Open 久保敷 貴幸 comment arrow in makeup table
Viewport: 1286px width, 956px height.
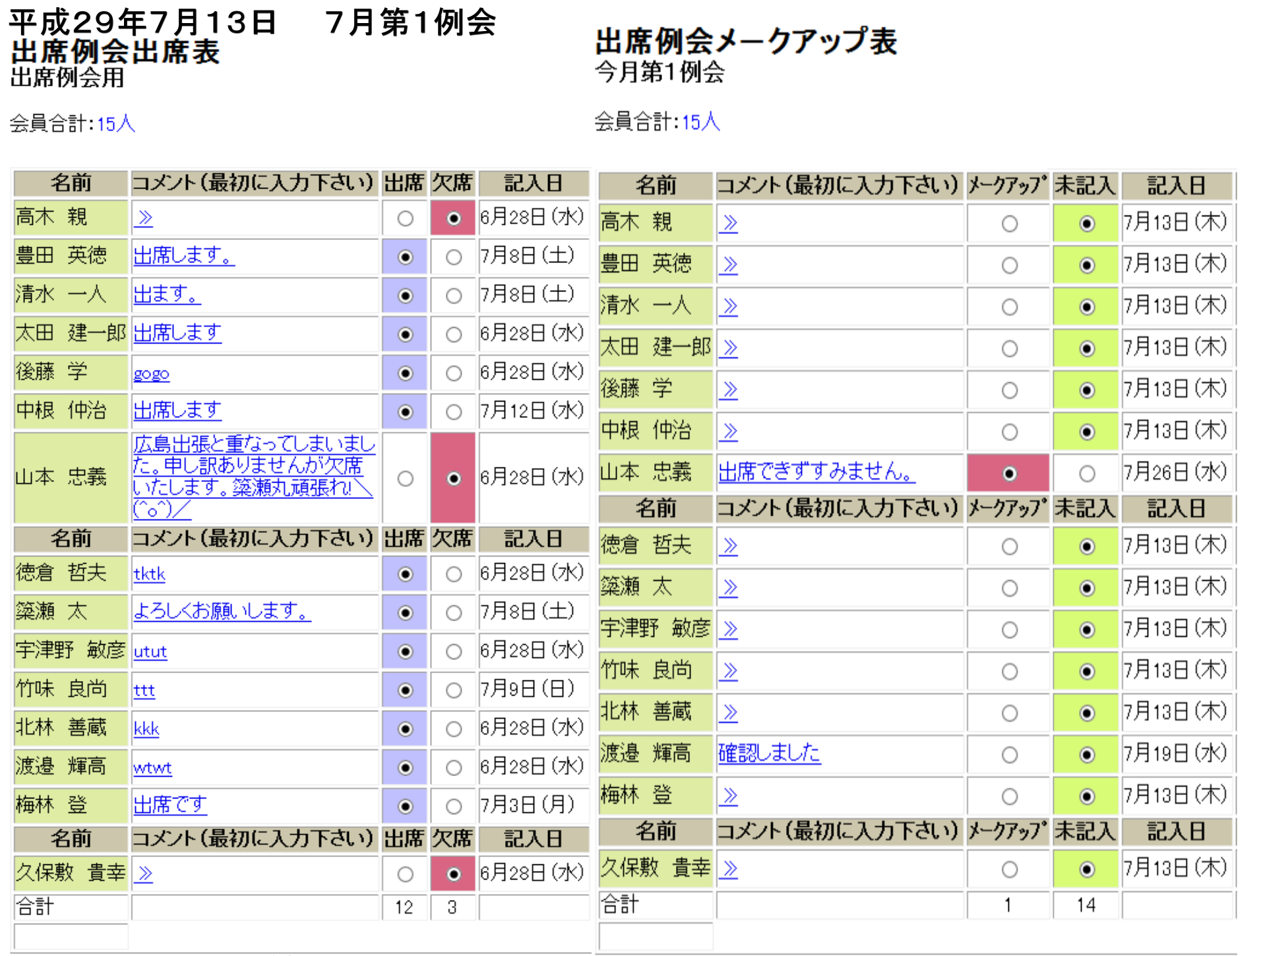[x=728, y=870]
